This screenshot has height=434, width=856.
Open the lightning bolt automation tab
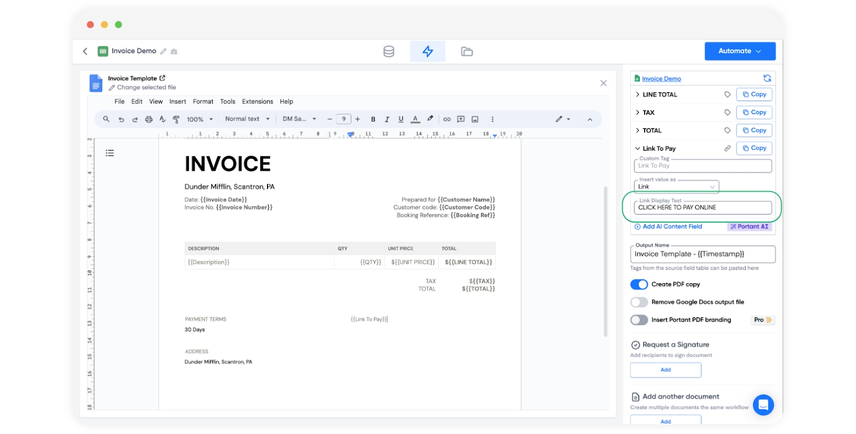[x=427, y=51]
